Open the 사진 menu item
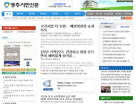This screenshot has height=104, width=136. point(66,14)
